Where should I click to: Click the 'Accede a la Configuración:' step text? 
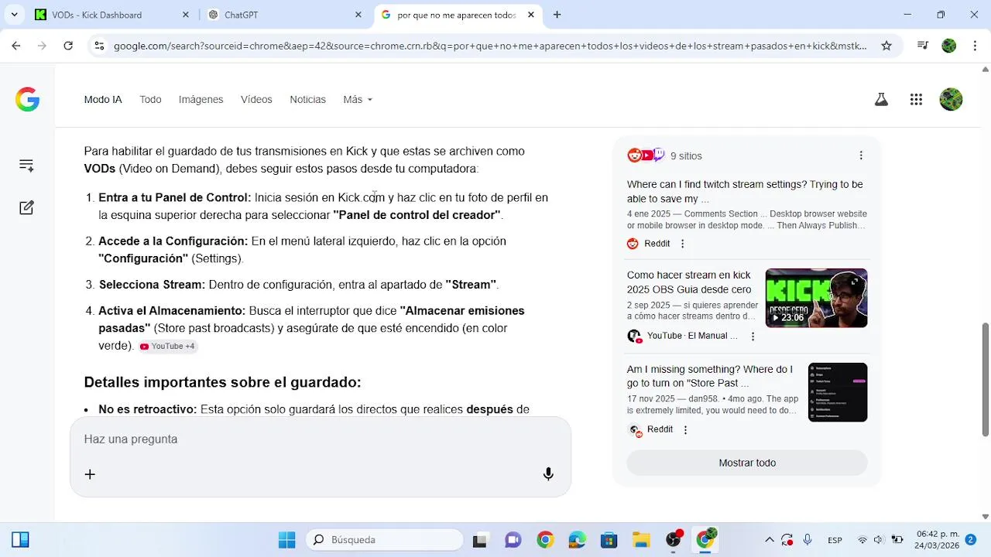click(x=173, y=241)
